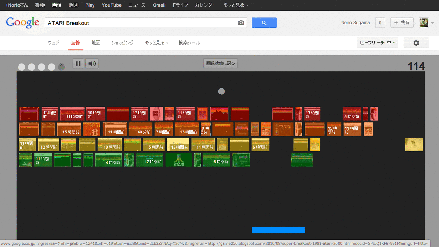Return to image search with 画像検索に戻る
The image size is (439, 247).
(221, 63)
